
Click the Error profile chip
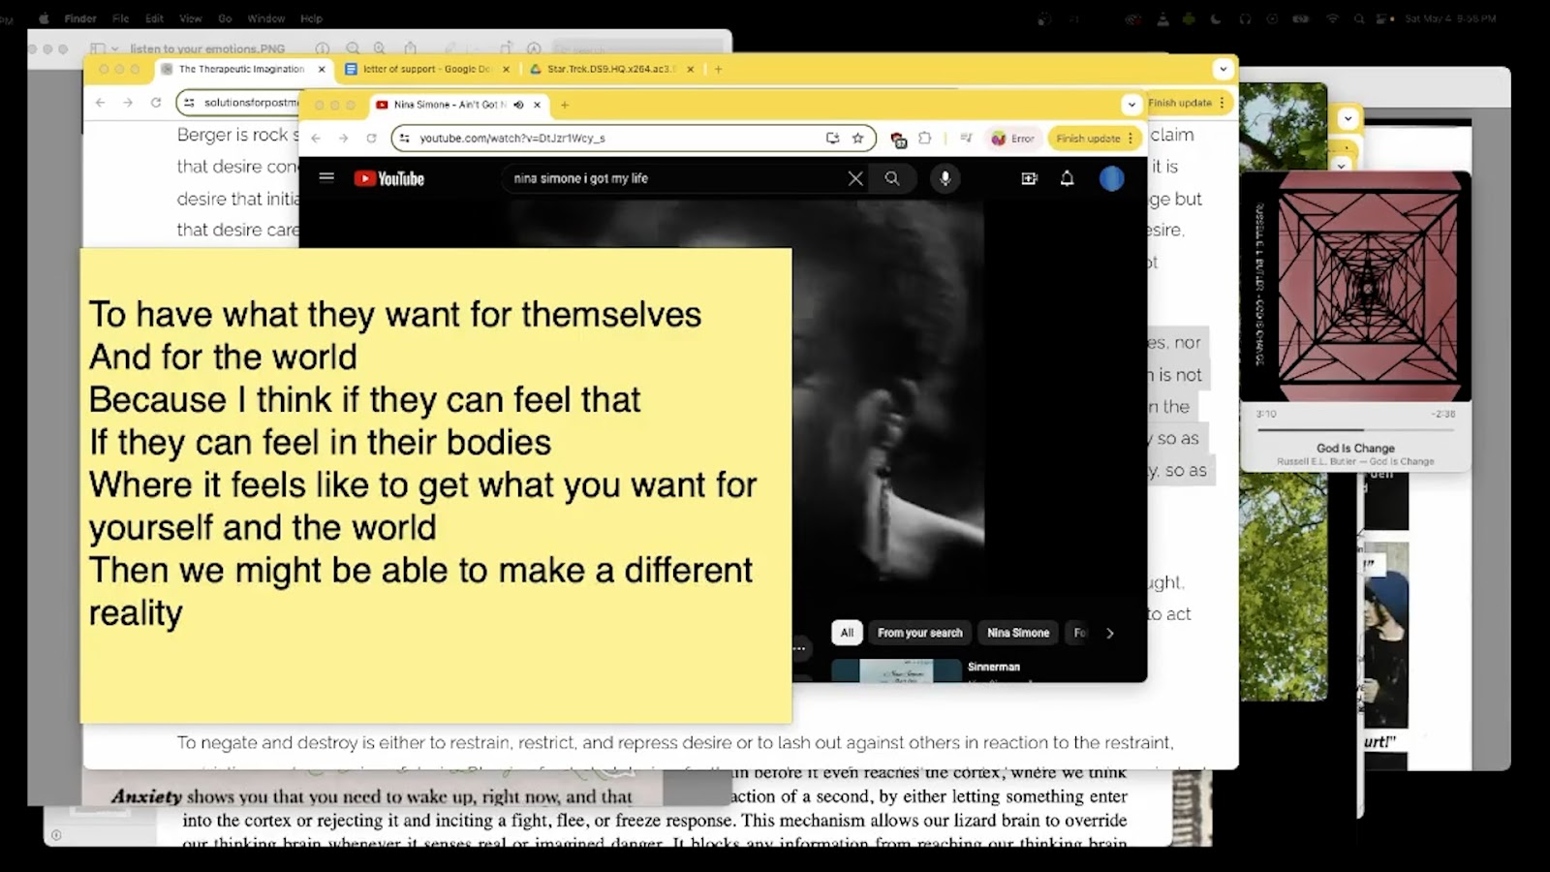pos(1013,139)
